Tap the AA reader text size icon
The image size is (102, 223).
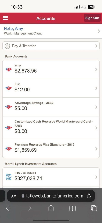[x=14, y=196]
